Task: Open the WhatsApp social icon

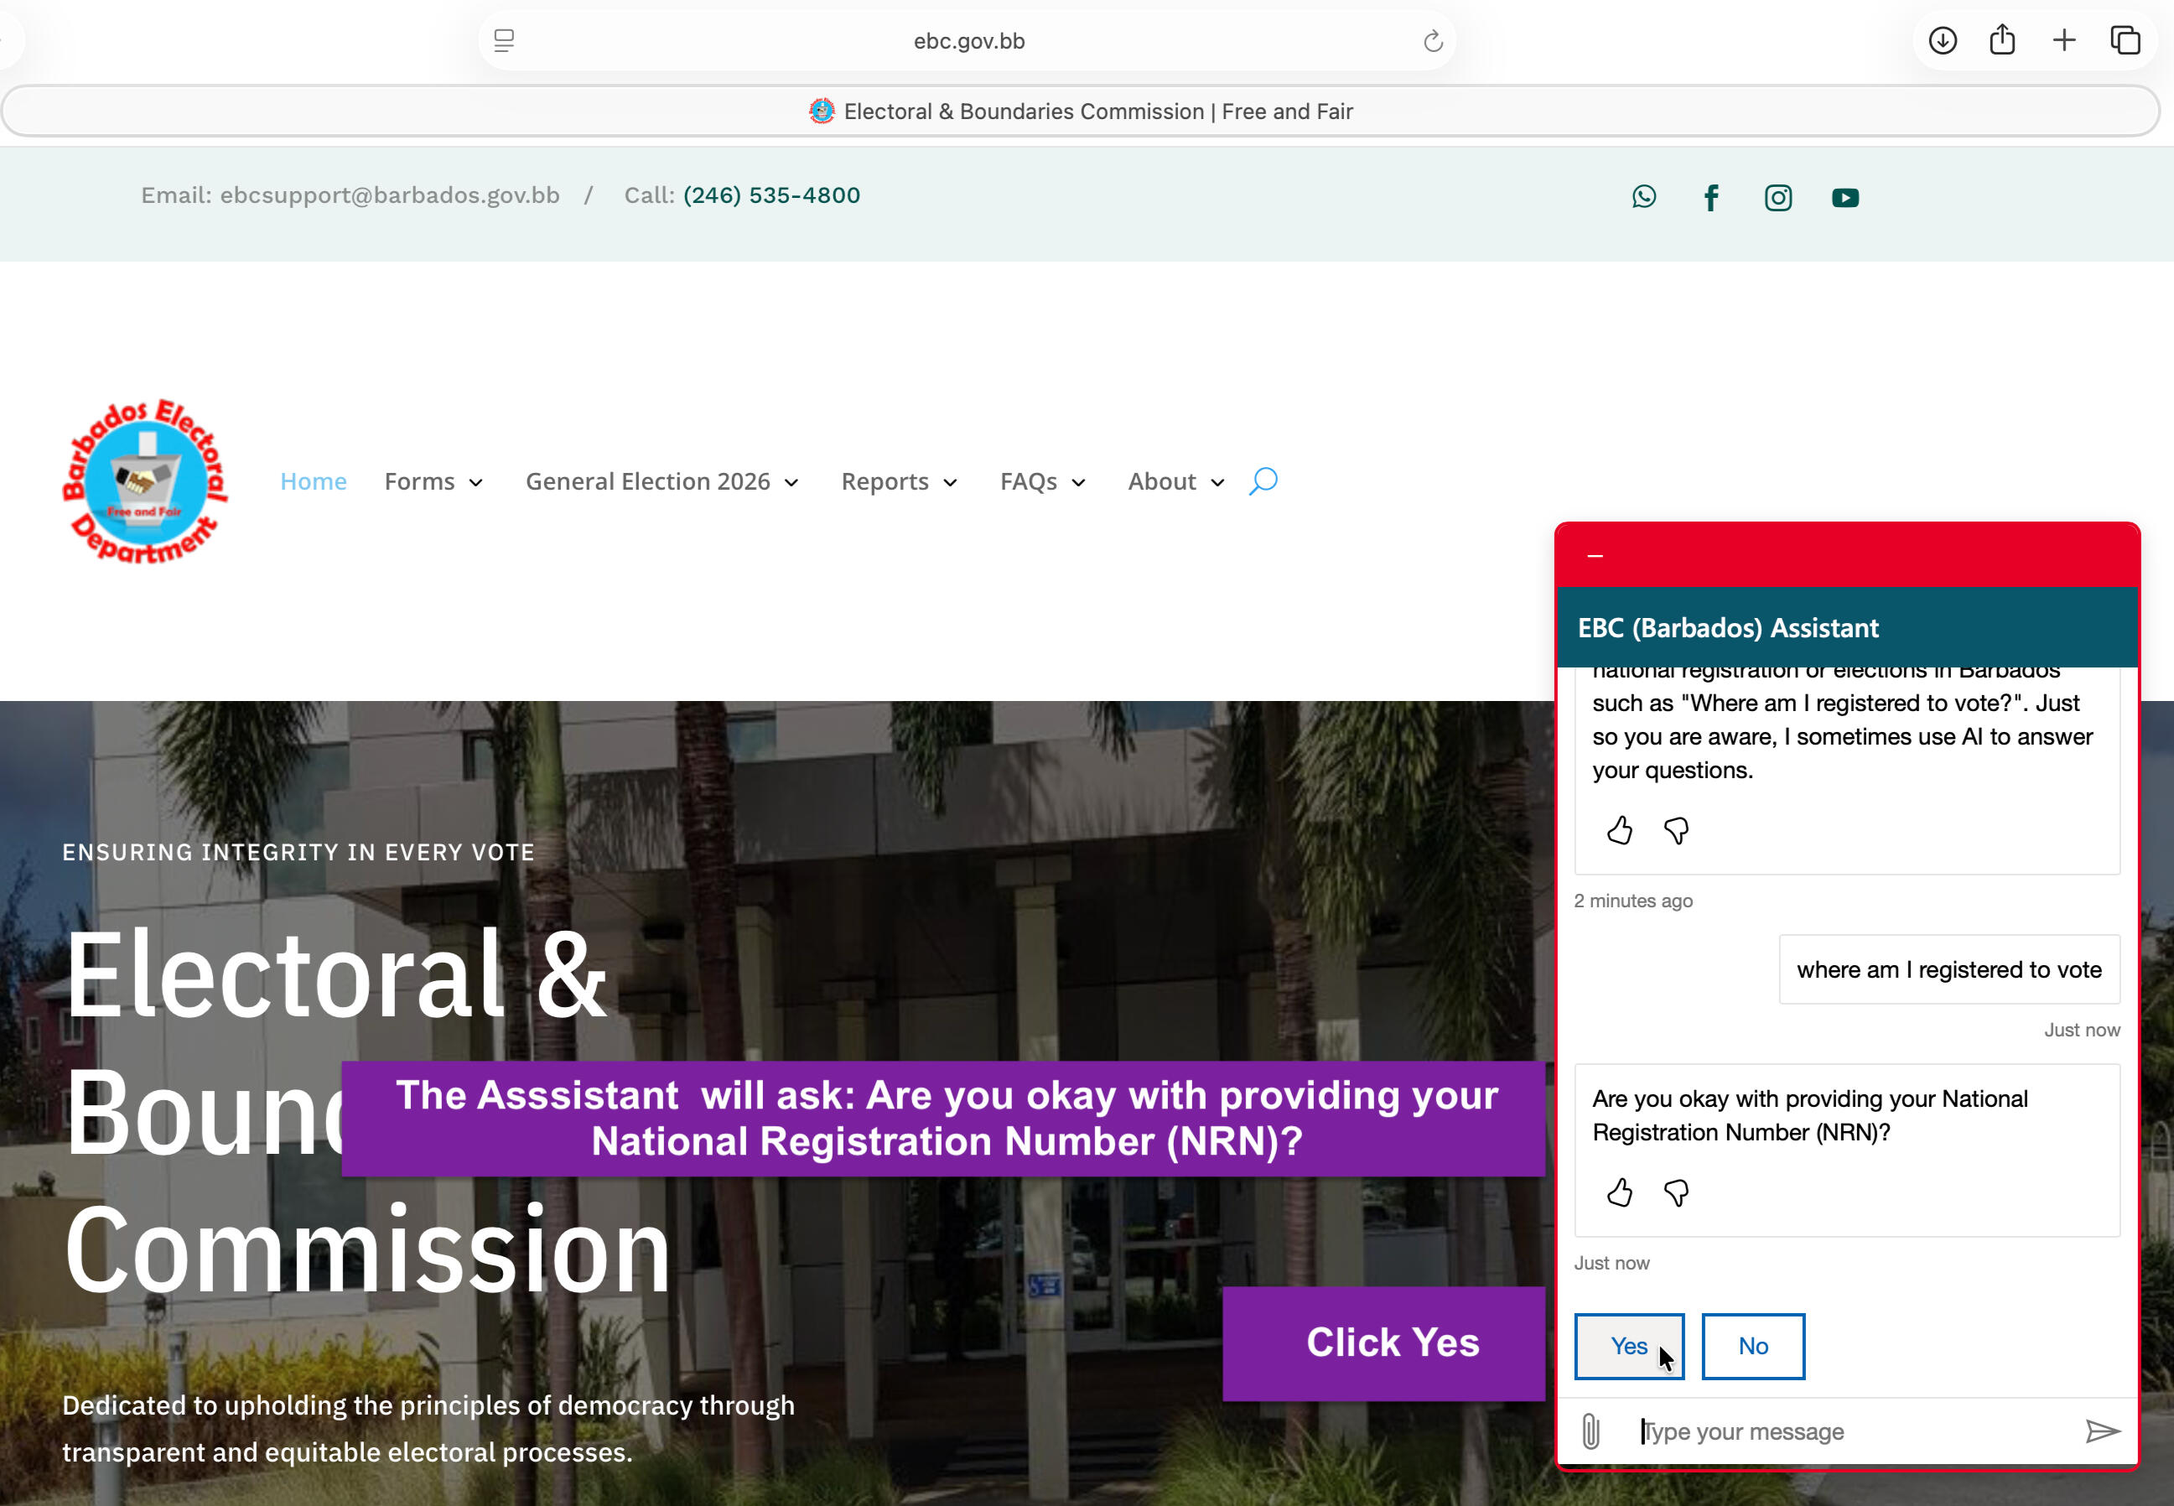Action: 1644,196
